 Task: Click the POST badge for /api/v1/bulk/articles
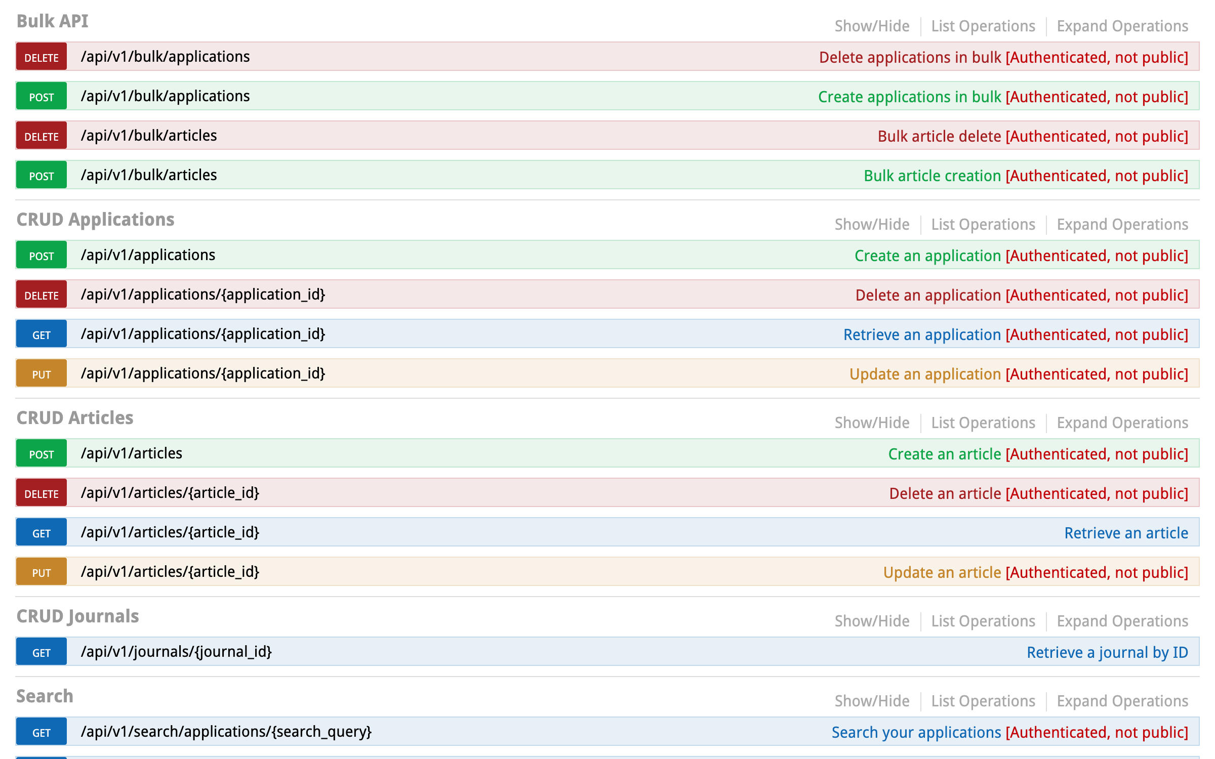click(x=42, y=176)
